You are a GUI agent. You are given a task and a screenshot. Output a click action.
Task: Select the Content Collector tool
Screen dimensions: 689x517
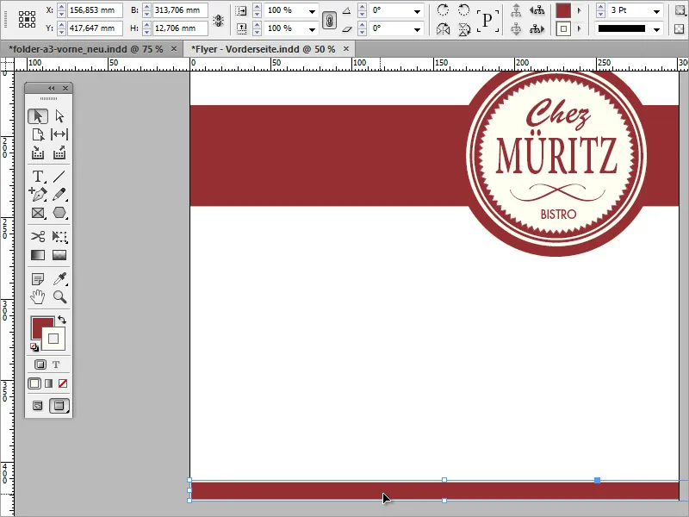(x=38, y=153)
